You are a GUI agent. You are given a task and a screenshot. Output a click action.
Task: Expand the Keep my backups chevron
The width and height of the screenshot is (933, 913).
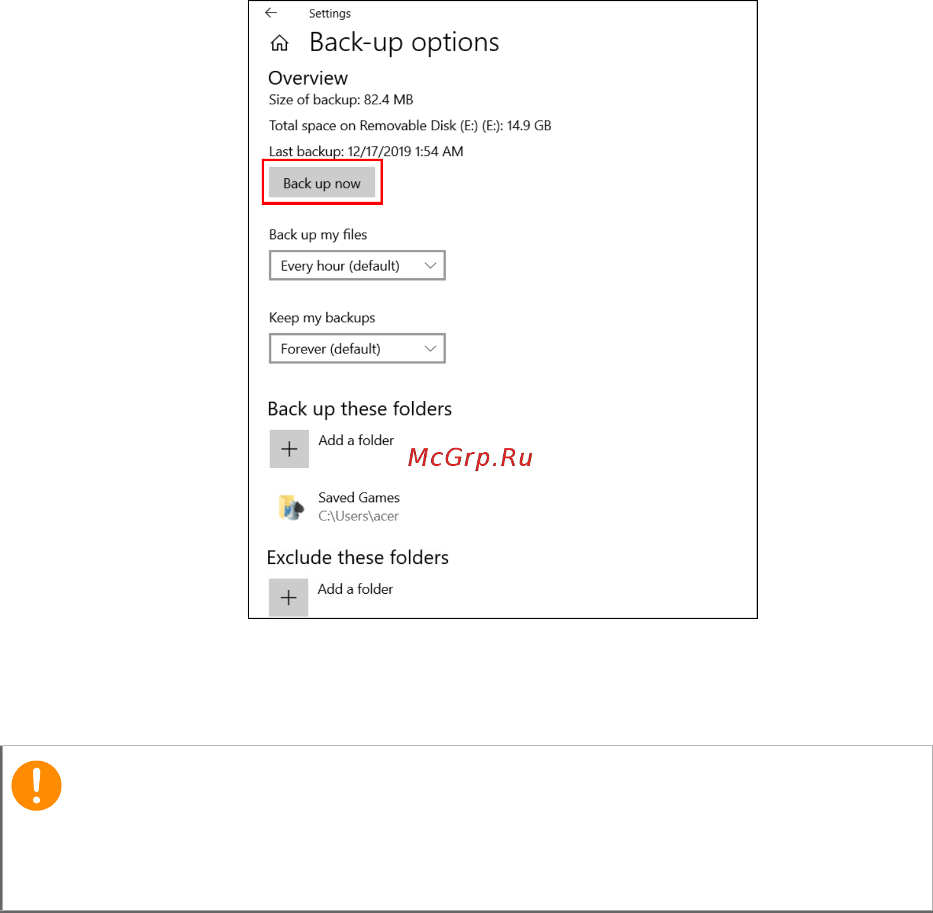tap(430, 348)
